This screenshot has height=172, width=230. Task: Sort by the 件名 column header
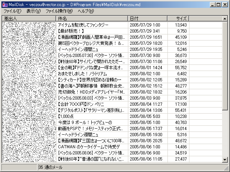pyautogui.click(x=92, y=19)
